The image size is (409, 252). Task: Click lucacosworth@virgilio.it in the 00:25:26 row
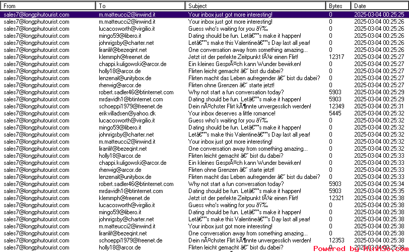[x=127, y=29]
